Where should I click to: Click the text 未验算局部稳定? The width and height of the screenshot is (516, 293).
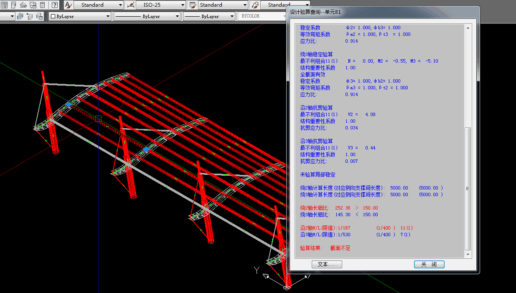point(318,174)
